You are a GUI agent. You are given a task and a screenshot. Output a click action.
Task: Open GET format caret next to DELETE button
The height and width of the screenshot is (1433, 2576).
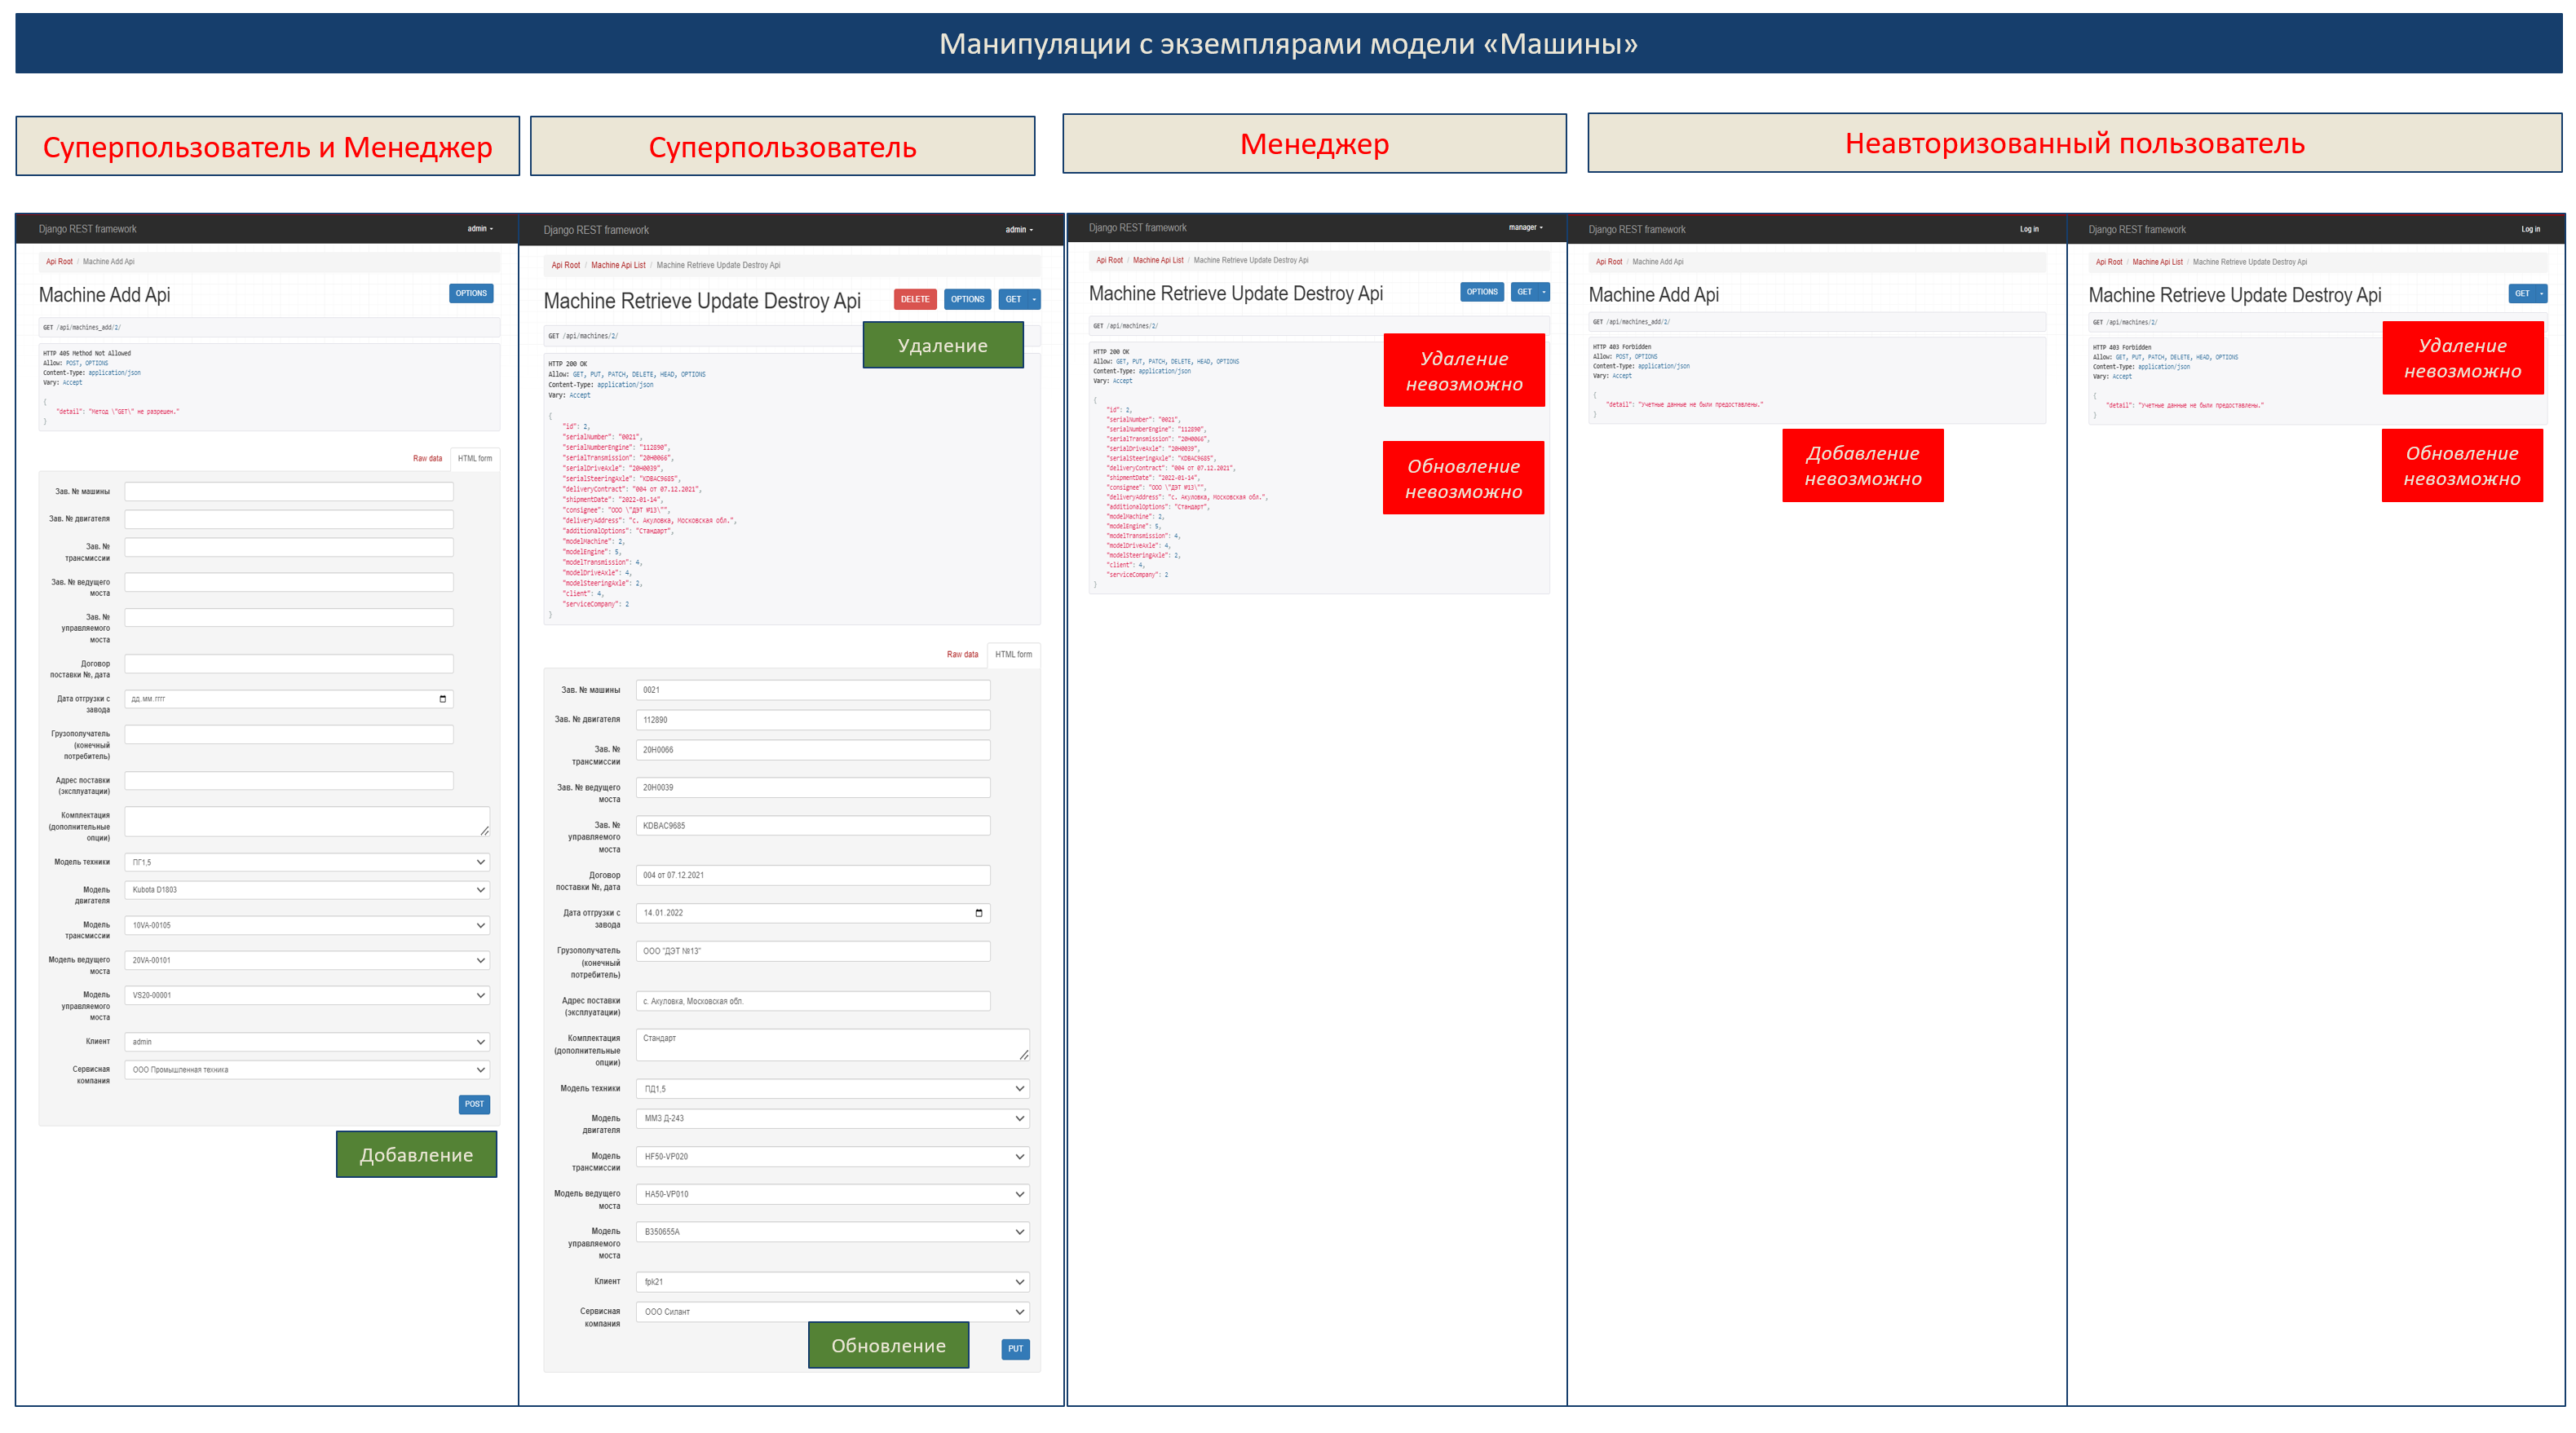click(1034, 299)
